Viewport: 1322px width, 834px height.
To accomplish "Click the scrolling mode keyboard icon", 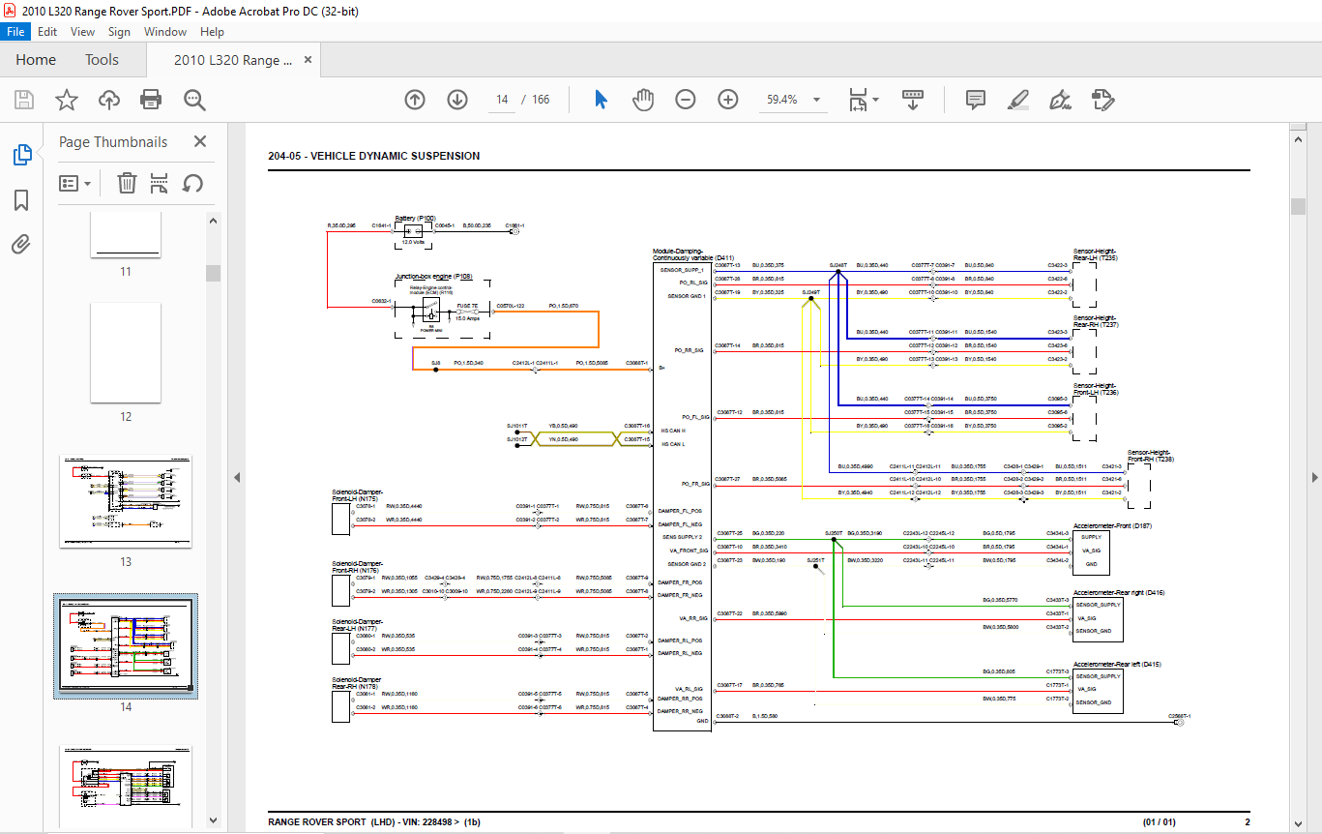I will [913, 100].
